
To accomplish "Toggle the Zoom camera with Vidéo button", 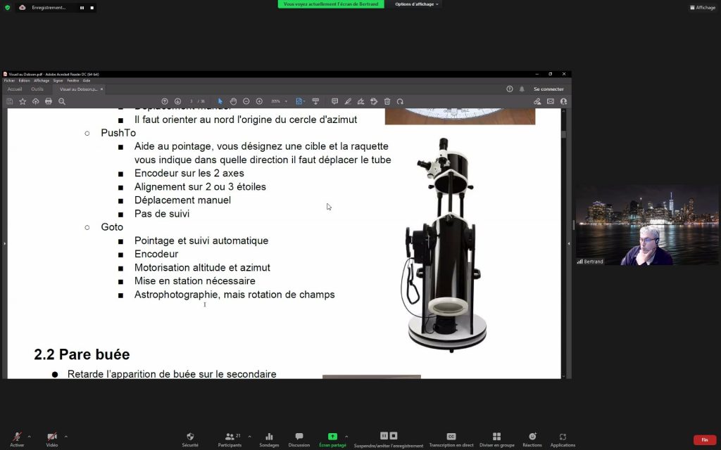I will click(52, 439).
